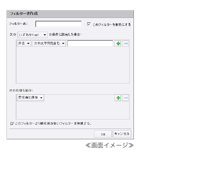The image size is (200, 180).
Task: Add another action using the green plus
Action: [x=118, y=98]
